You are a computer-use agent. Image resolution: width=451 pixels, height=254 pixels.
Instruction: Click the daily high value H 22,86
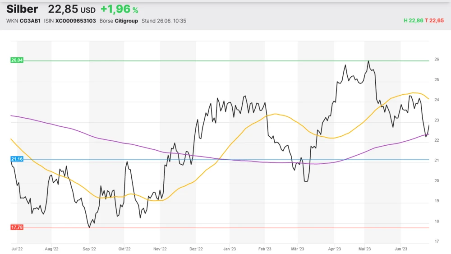tap(414, 21)
